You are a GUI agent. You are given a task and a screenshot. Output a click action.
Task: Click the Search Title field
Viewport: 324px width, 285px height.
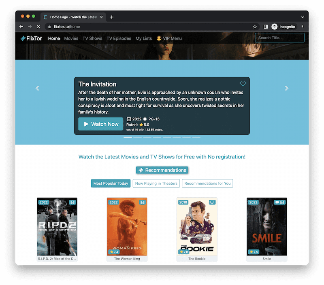pyautogui.click(x=279, y=38)
